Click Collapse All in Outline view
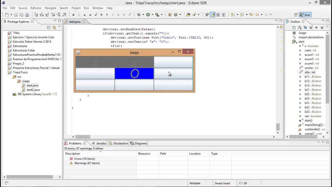Viewport: 332px width, 187px height. 294,27
